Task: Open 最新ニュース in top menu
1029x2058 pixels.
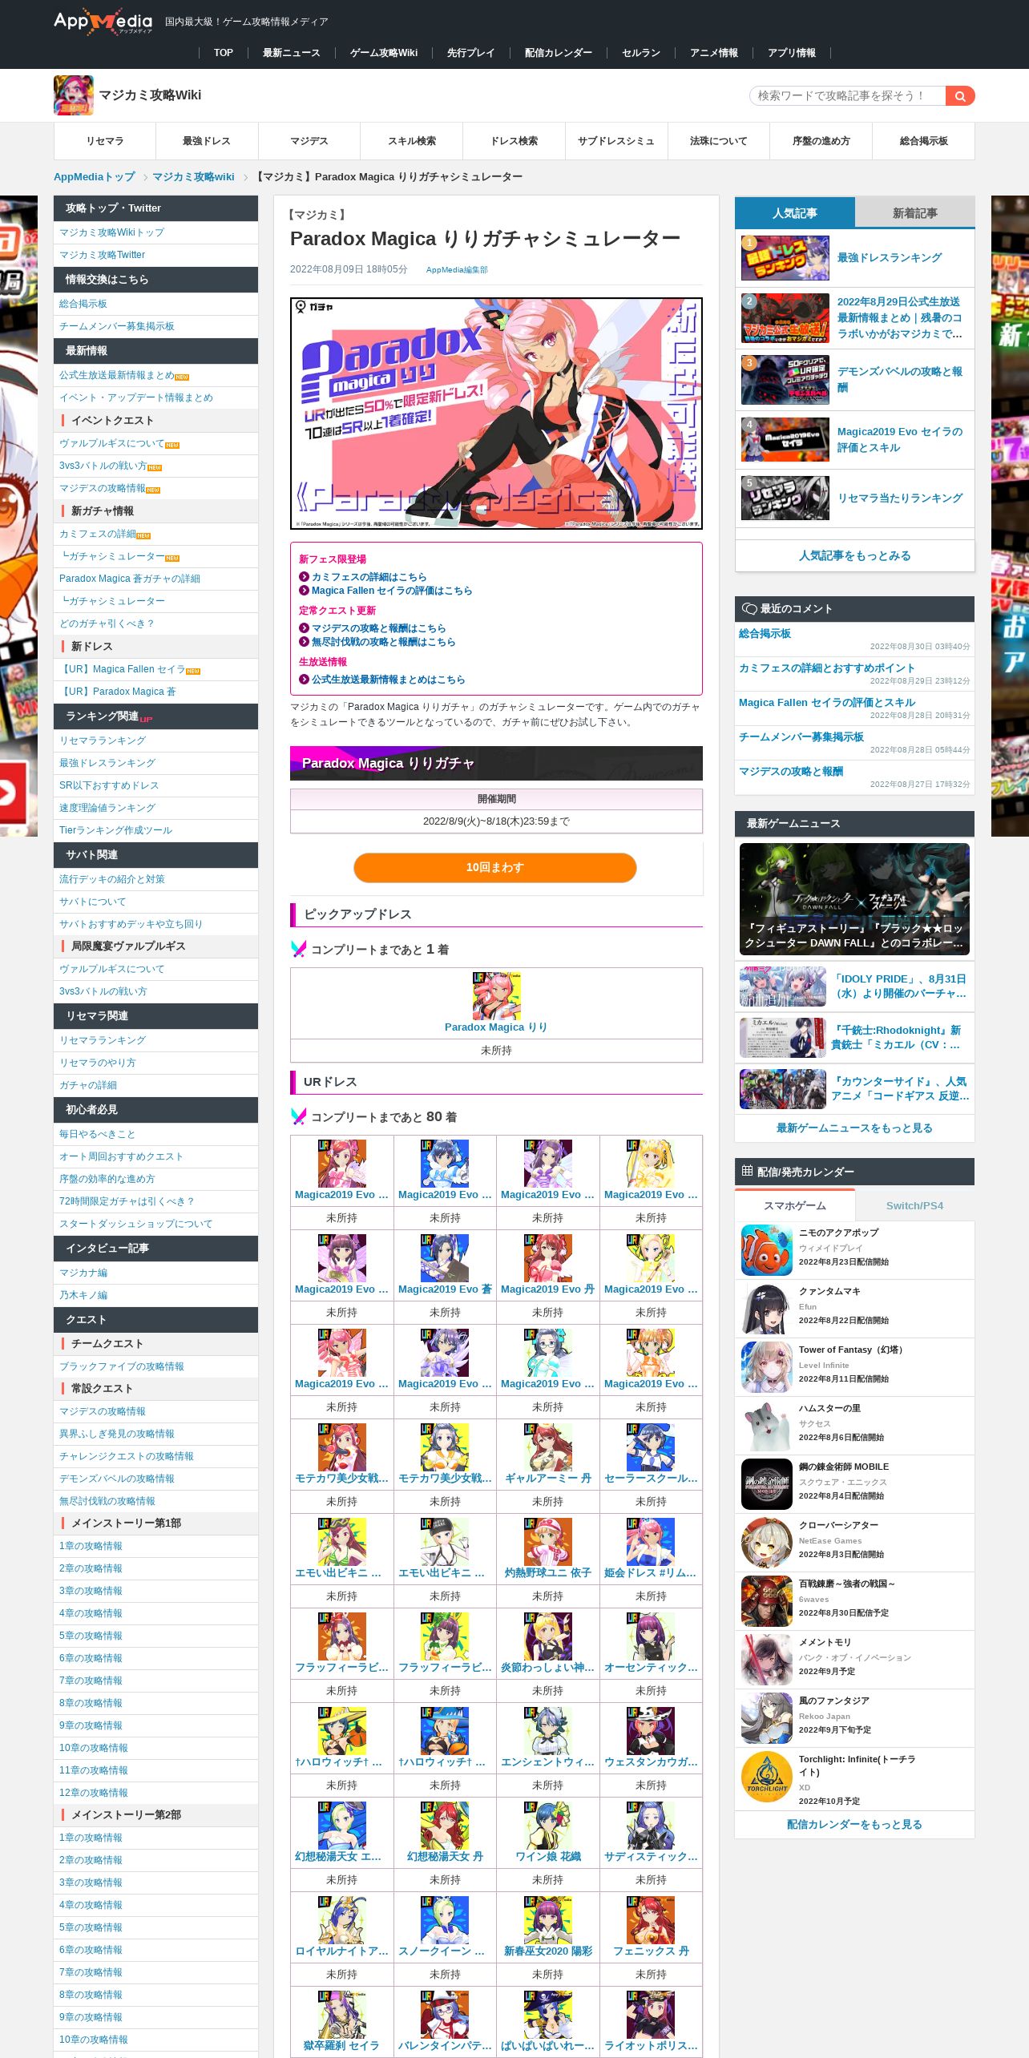Action: coord(292,53)
